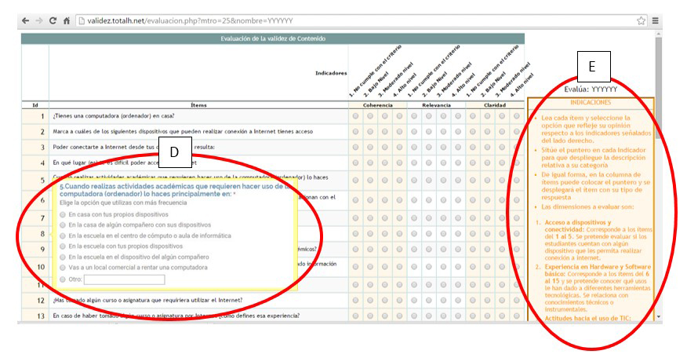Choose 'En la casa de algún compañero' option
This screenshot has height=358, width=687.
pyautogui.click(x=63, y=225)
